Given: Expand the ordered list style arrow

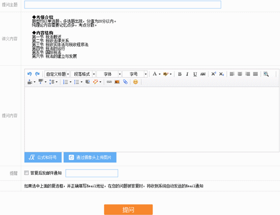Looking at the screenshot, I should coord(70,82).
